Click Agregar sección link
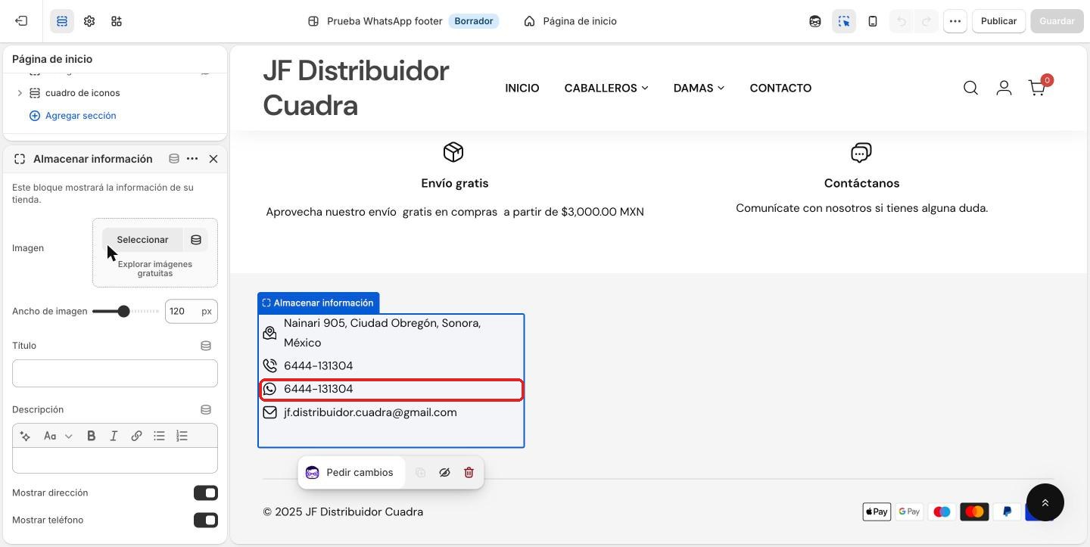The image size is (1090, 547). [73, 116]
